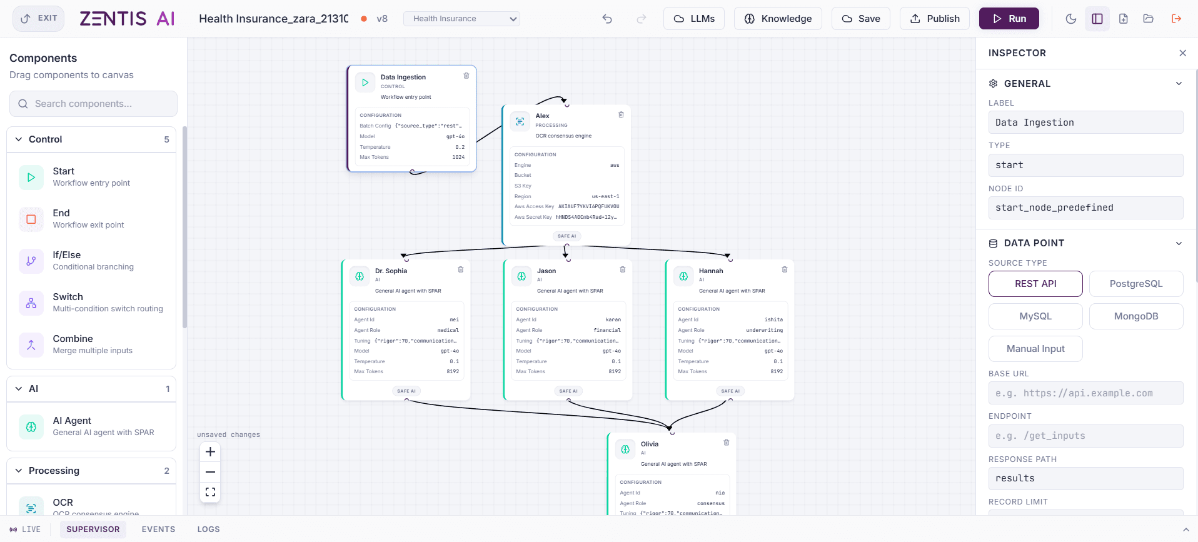
Task: Click the v8 version label
Action: pyautogui.click(x=382, y=19)
